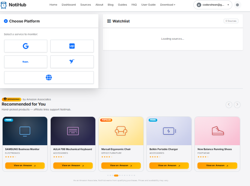Go to Dashboard in navigation

[x=69, y=5]
